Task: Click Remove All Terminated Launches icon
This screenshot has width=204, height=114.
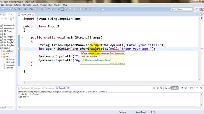Action: (161, 88)
